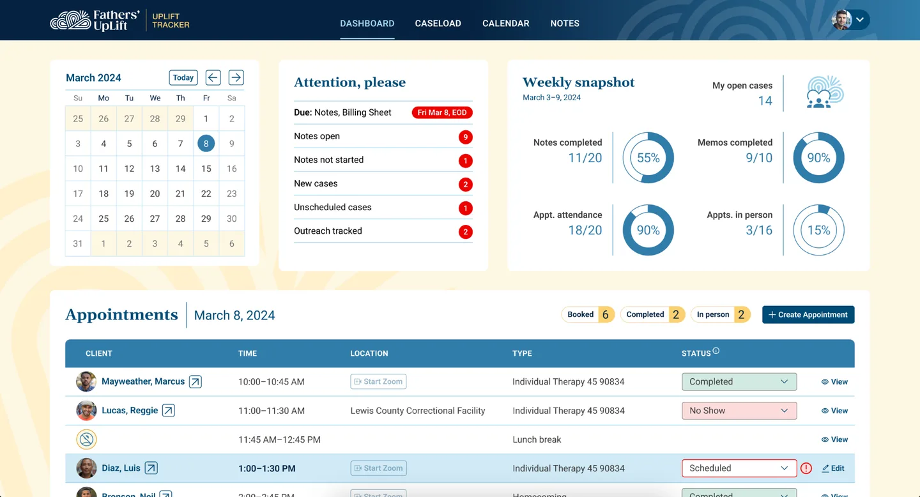Open the No Show status dropdown for Lucas
The image size is (920, 497).
coord(739,410)
